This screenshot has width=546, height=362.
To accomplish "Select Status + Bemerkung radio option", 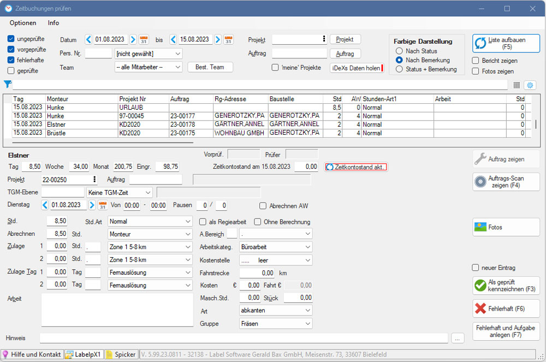I will click(399, 69).
